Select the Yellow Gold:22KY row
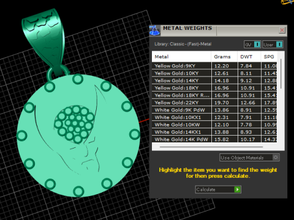Screen dimensions: 294x220 point(214,103)
